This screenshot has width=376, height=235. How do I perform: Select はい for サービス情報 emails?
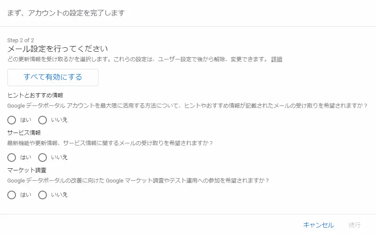(x=12, y=157)
